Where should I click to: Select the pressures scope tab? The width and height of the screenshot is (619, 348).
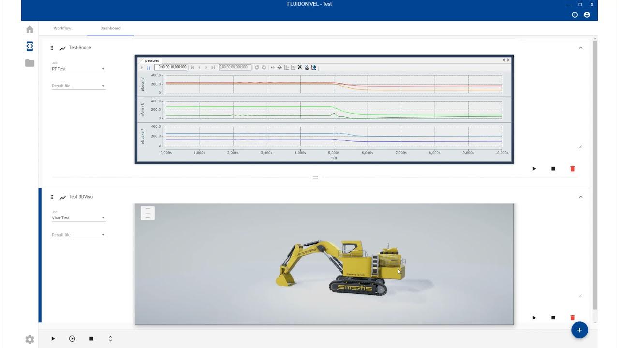coord(151,61)
